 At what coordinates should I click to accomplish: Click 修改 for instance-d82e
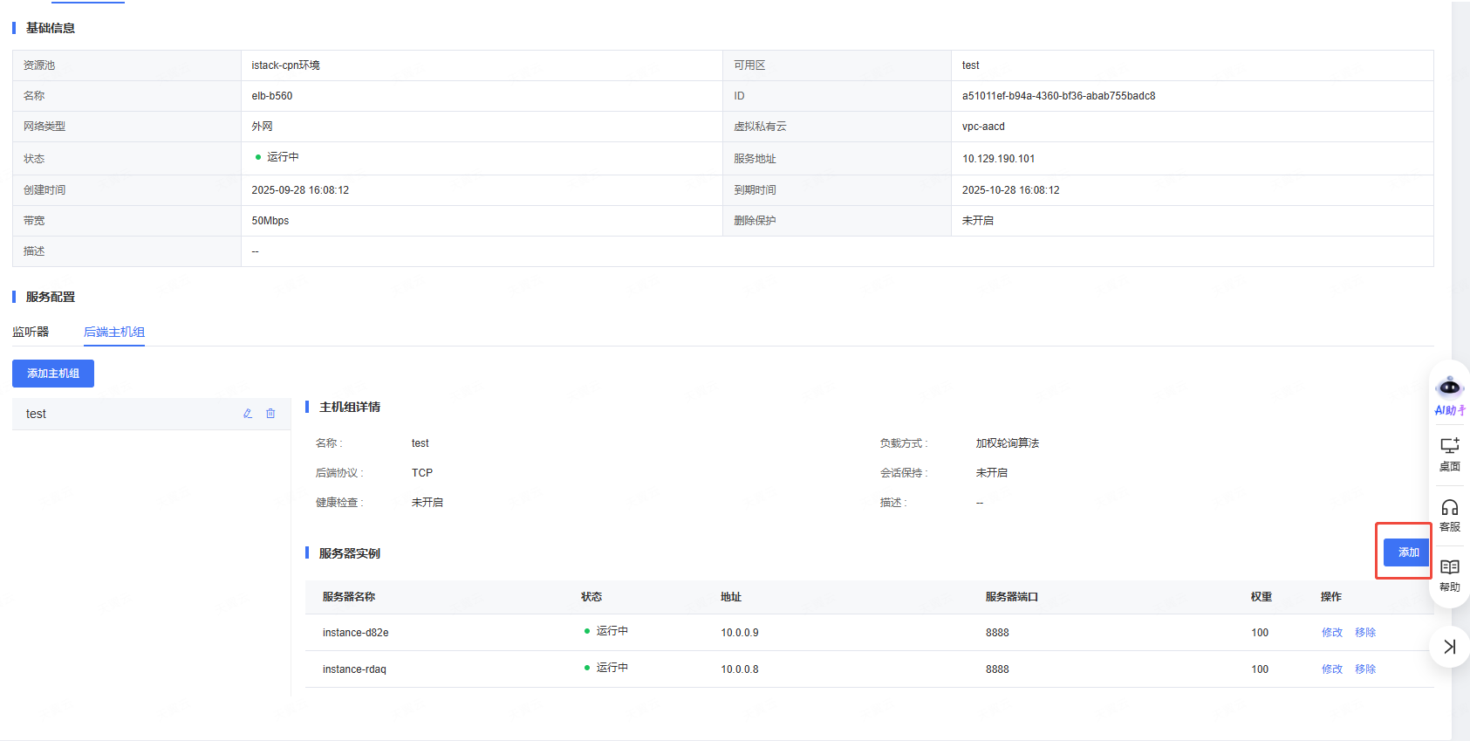(x=1331, y=633)
